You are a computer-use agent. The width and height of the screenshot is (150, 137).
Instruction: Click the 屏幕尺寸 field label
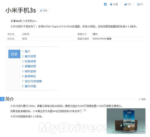click(82, 34)
